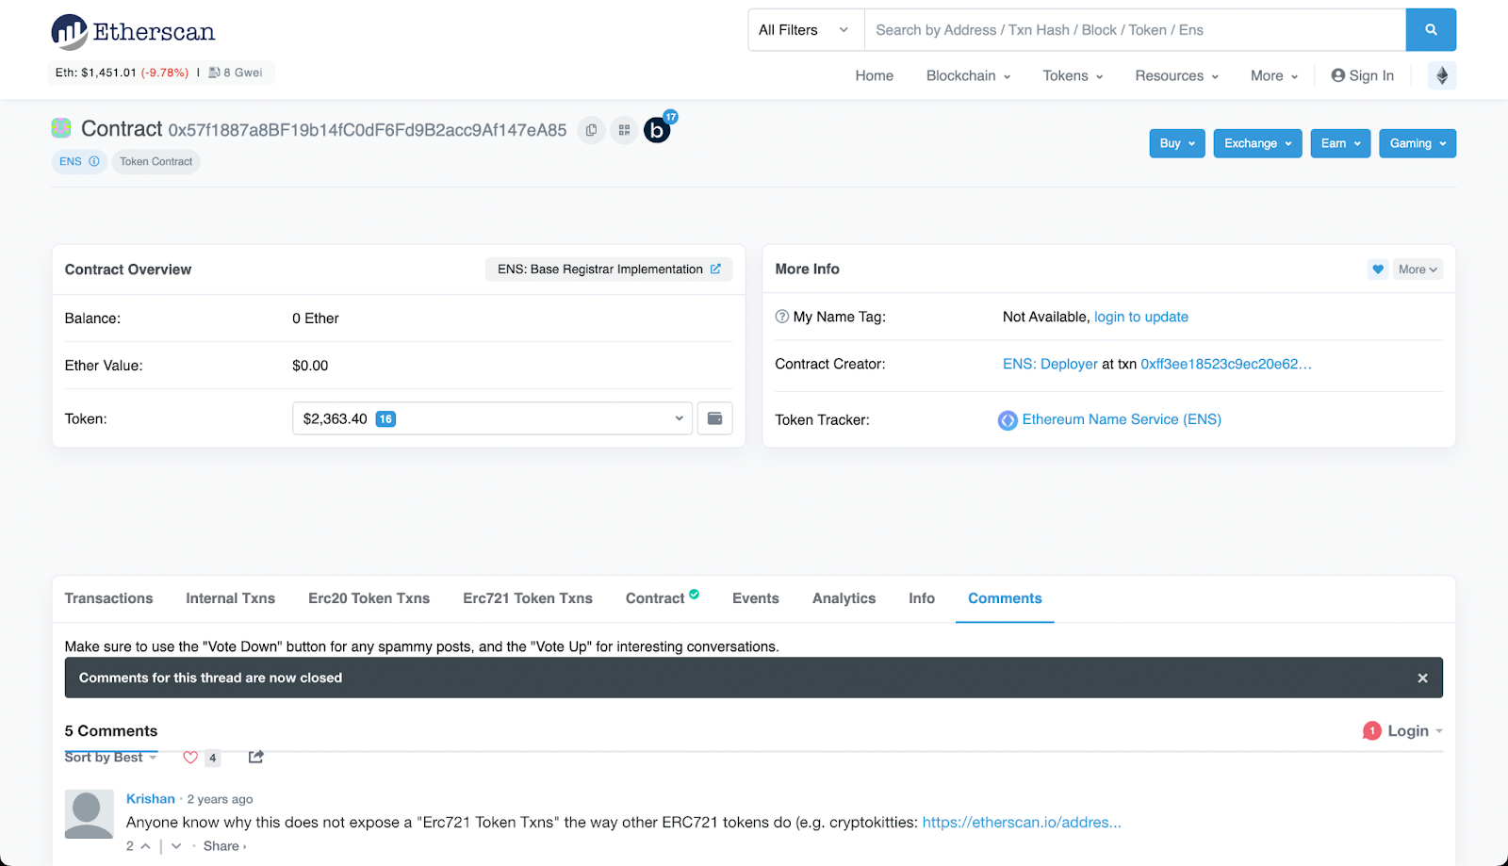Click Krishan's avatar thumbnail
Image resolution: width=1508 pixels, height=866 pixels.
click(x=90, y=814)
